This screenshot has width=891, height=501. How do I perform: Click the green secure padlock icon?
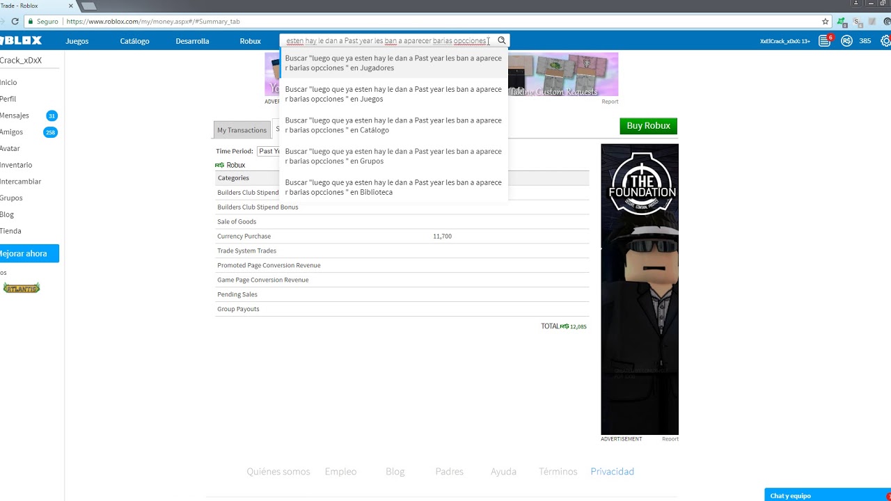tap(31, 22)
